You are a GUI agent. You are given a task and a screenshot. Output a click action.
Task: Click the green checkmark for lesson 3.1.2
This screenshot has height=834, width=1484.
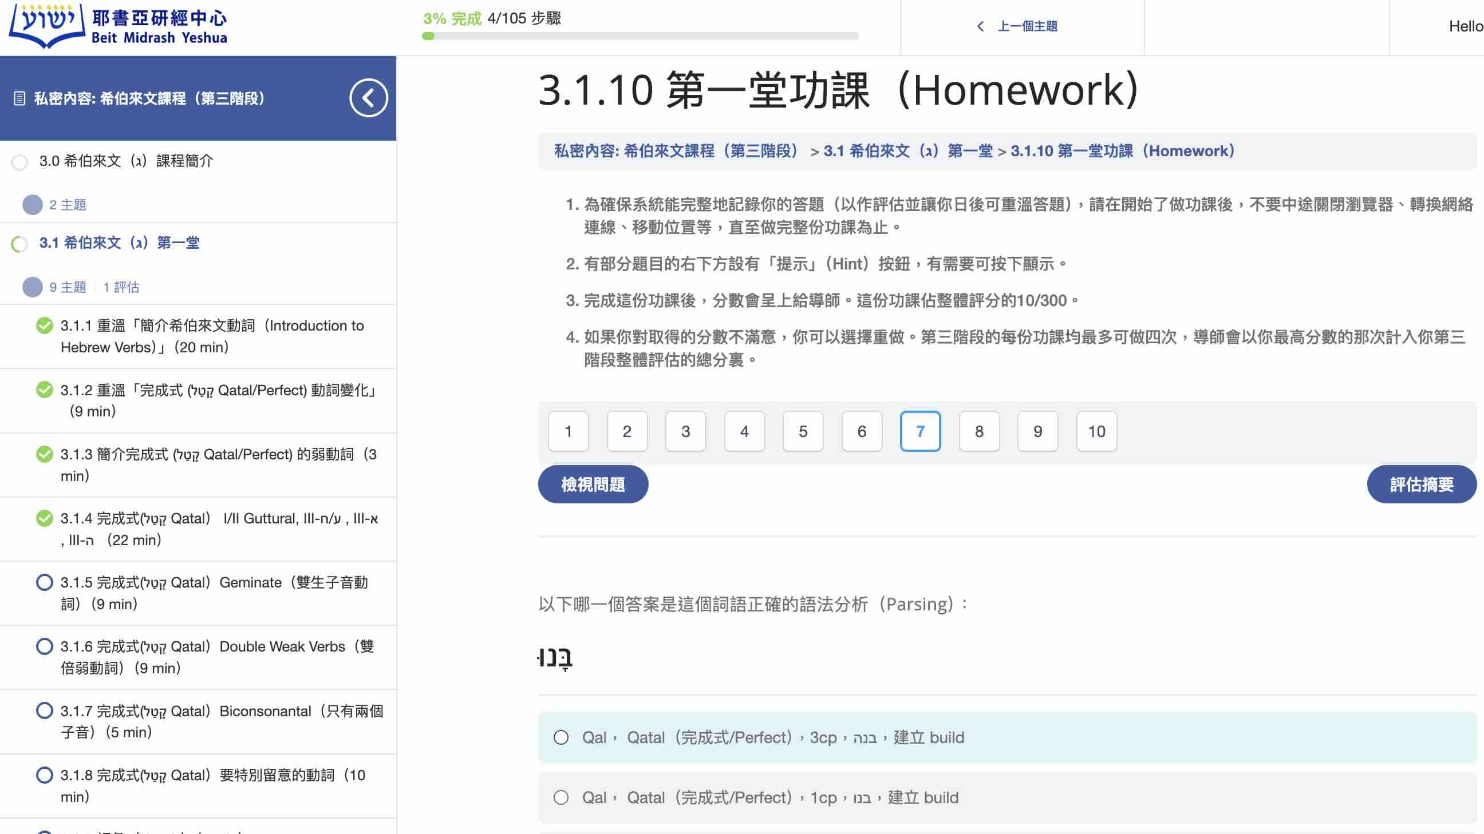(44, 390)
